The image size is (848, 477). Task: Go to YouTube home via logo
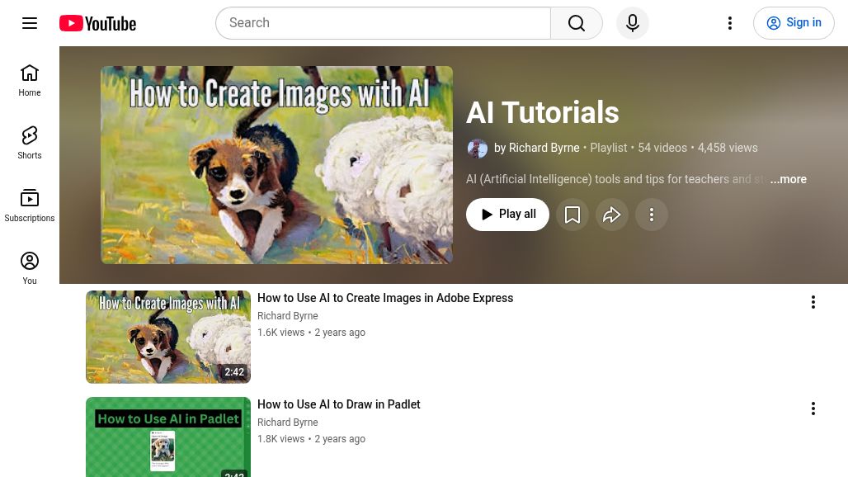pos(98,23)
